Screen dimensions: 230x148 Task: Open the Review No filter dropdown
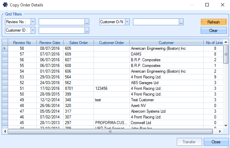tap(33, 22)
